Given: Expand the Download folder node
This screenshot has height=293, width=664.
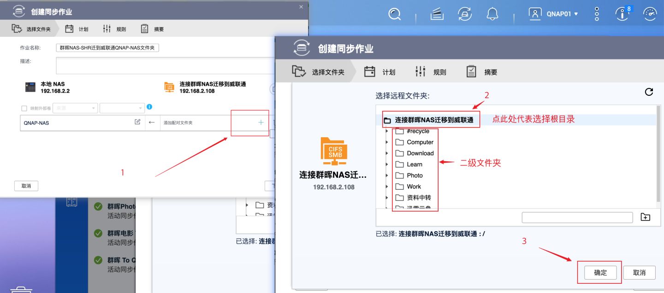Looking at the screenshot, I should click(387, 153).
